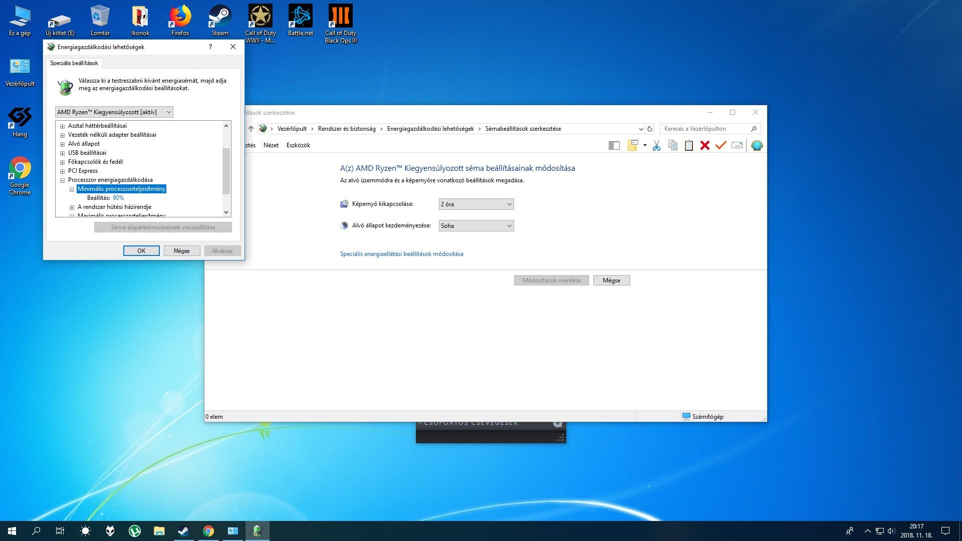The width and height of the screenshot is (962, 541).
Task: Click the red X Delete toolbar icon
Action: pyautogui.click(x=705, y=145)
